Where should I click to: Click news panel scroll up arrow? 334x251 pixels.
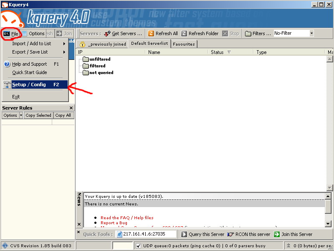coord(328,196)
